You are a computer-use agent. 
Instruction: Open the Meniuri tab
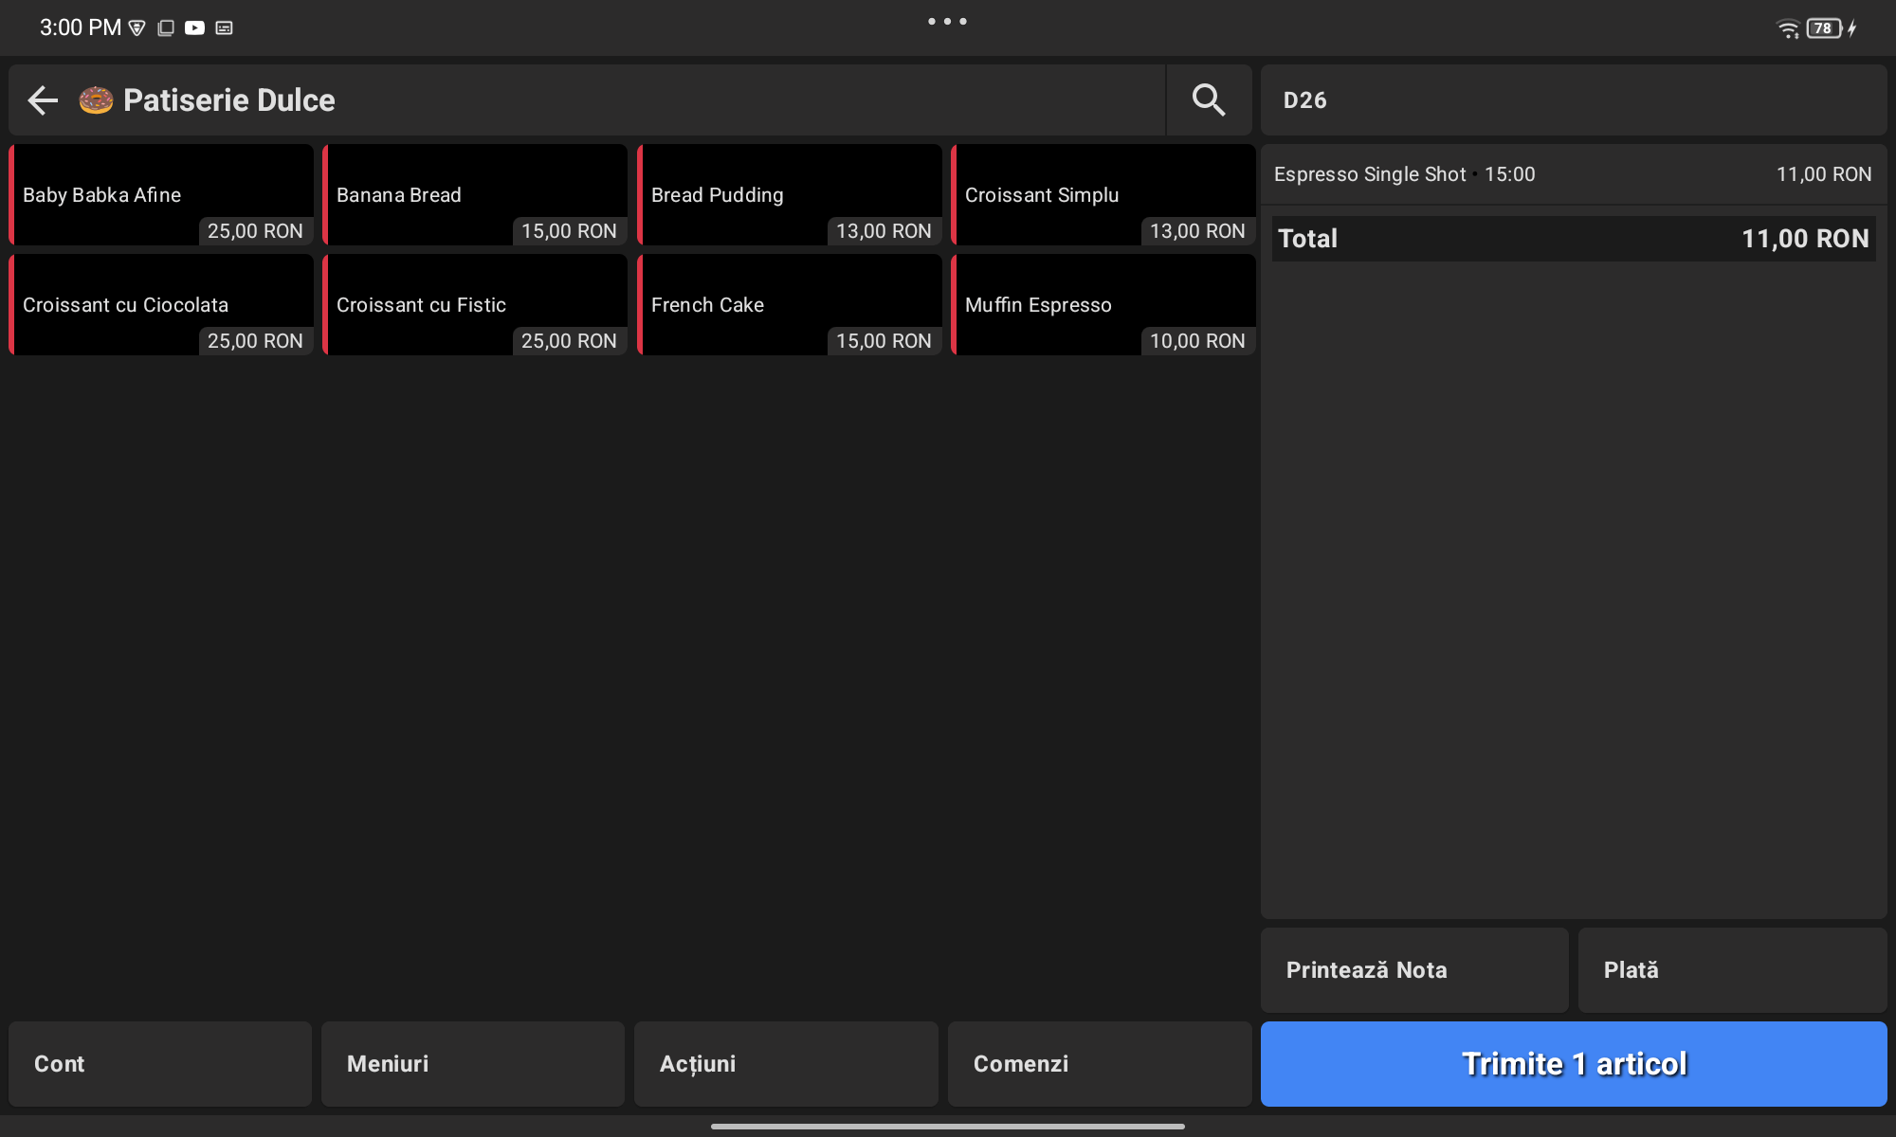point(473,1064)
